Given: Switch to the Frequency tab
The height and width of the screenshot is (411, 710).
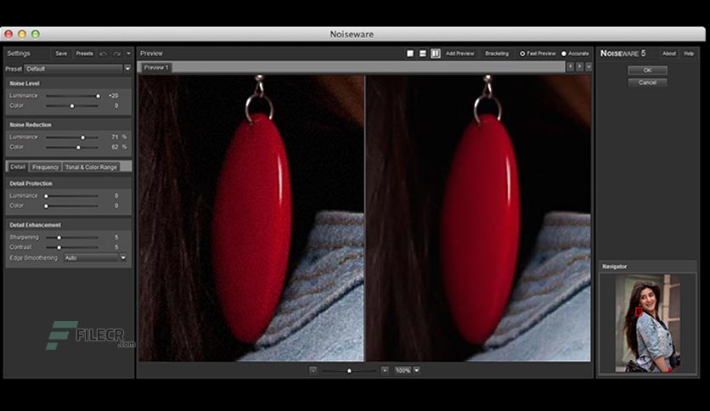Looking at the screenshot, I should pos(45,167).
